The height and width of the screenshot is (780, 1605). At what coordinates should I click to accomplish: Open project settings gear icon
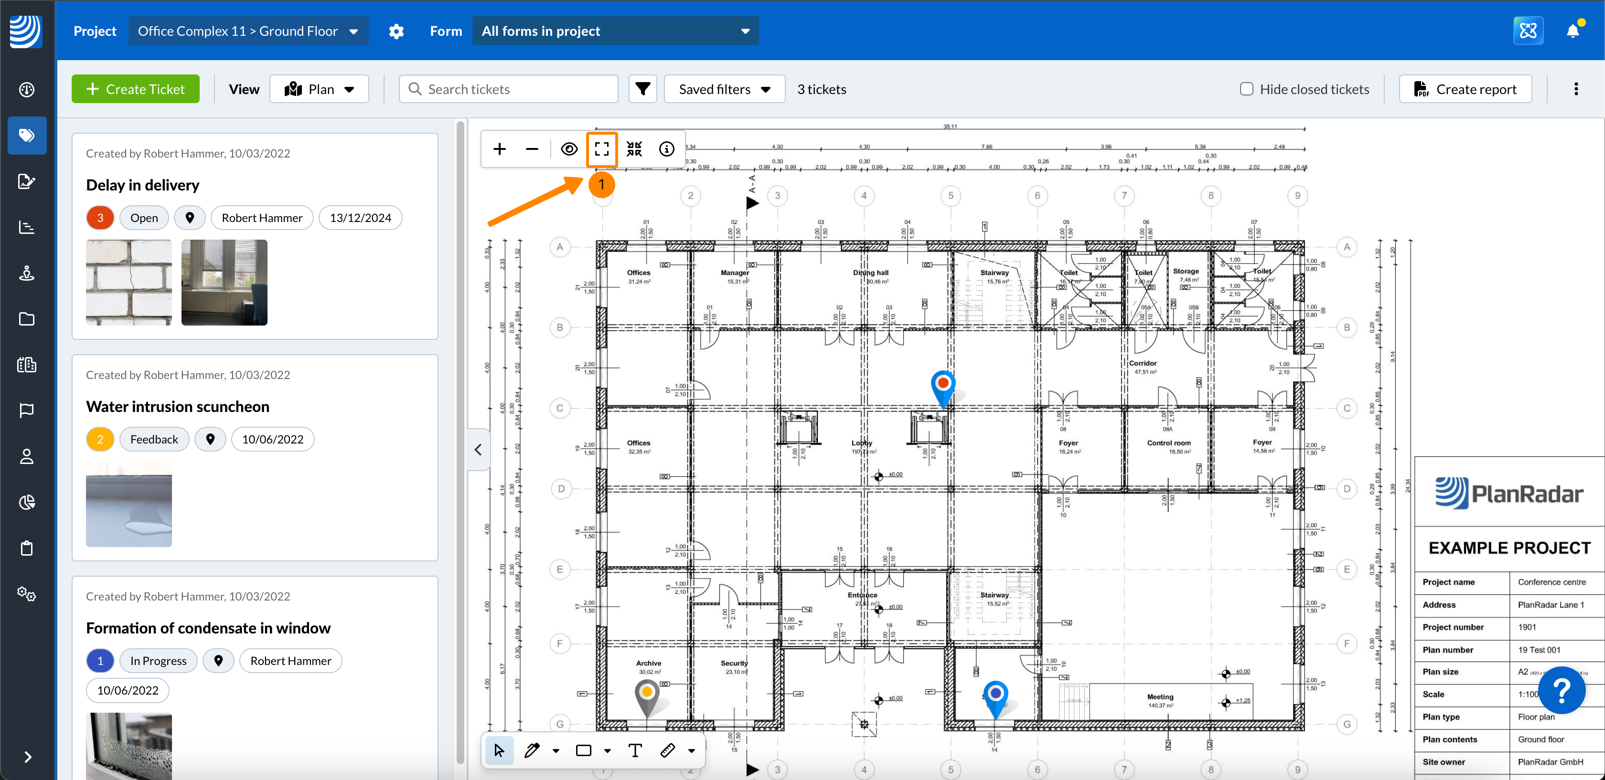pos(396,31)
